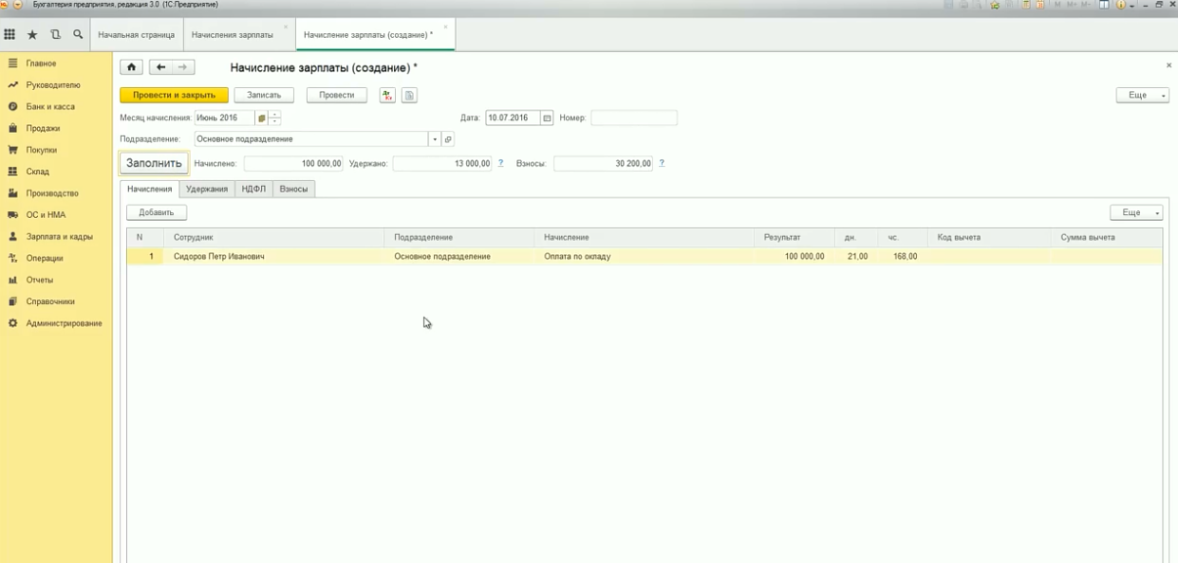Viewport: 1178px width, 563px height.
Task: Switch to the НДФЛ tab
Action: coord(253,189)
